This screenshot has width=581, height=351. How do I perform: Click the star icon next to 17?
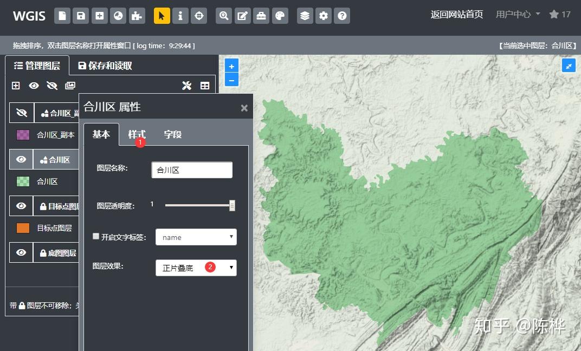[x=554, y=15]
